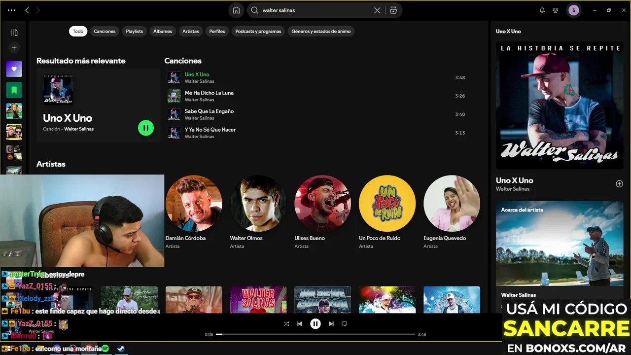Image resolution: width=631 pixels, height=355 pixels.
Task: Add Uno X Uno to Liked Songs
Action: [x=619, y=184]
